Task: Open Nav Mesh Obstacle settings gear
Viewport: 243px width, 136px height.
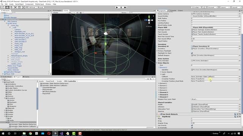Action: pos(240,114)
